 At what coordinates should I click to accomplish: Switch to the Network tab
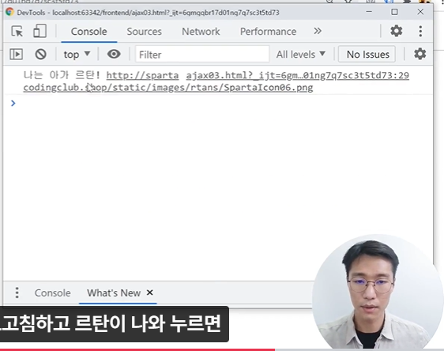201,32
